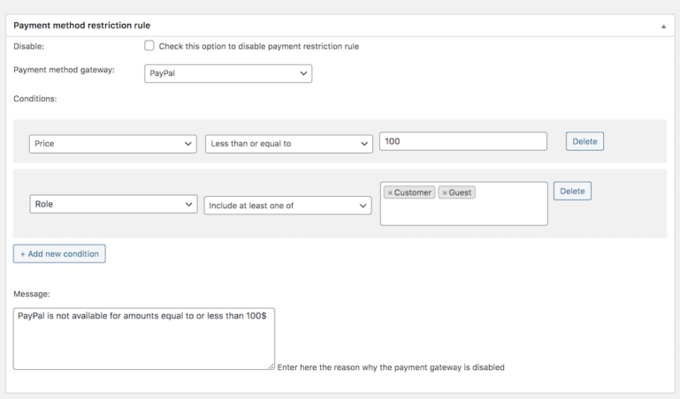Viewport: 680px width, 399px height.
Task: Collapse the Payment method restriction rule panel
Action: pos(663,26)
